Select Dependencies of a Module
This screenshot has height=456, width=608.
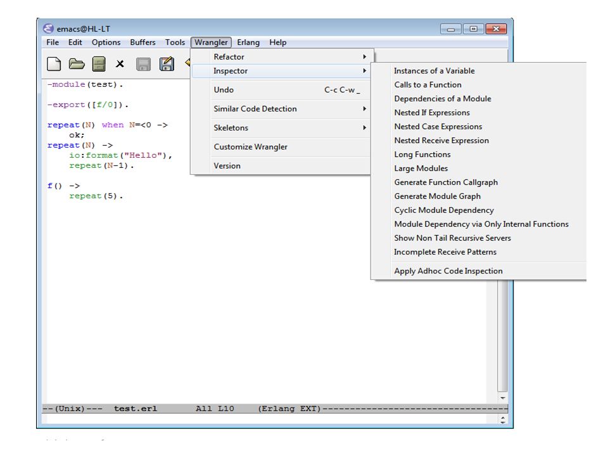click(479, 99)
